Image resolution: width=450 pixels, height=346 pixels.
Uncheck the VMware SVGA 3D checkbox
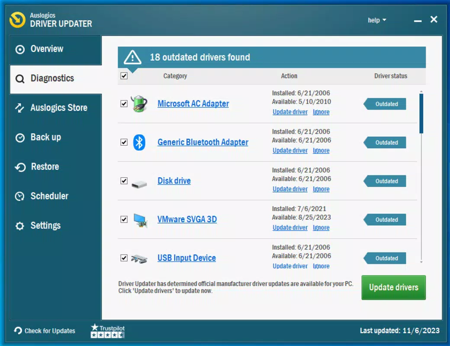pyautogui.click(x=124, y=219)
